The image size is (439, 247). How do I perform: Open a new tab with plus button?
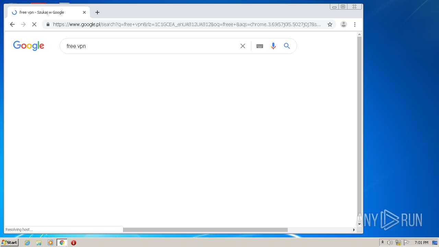tap(97, 12)
